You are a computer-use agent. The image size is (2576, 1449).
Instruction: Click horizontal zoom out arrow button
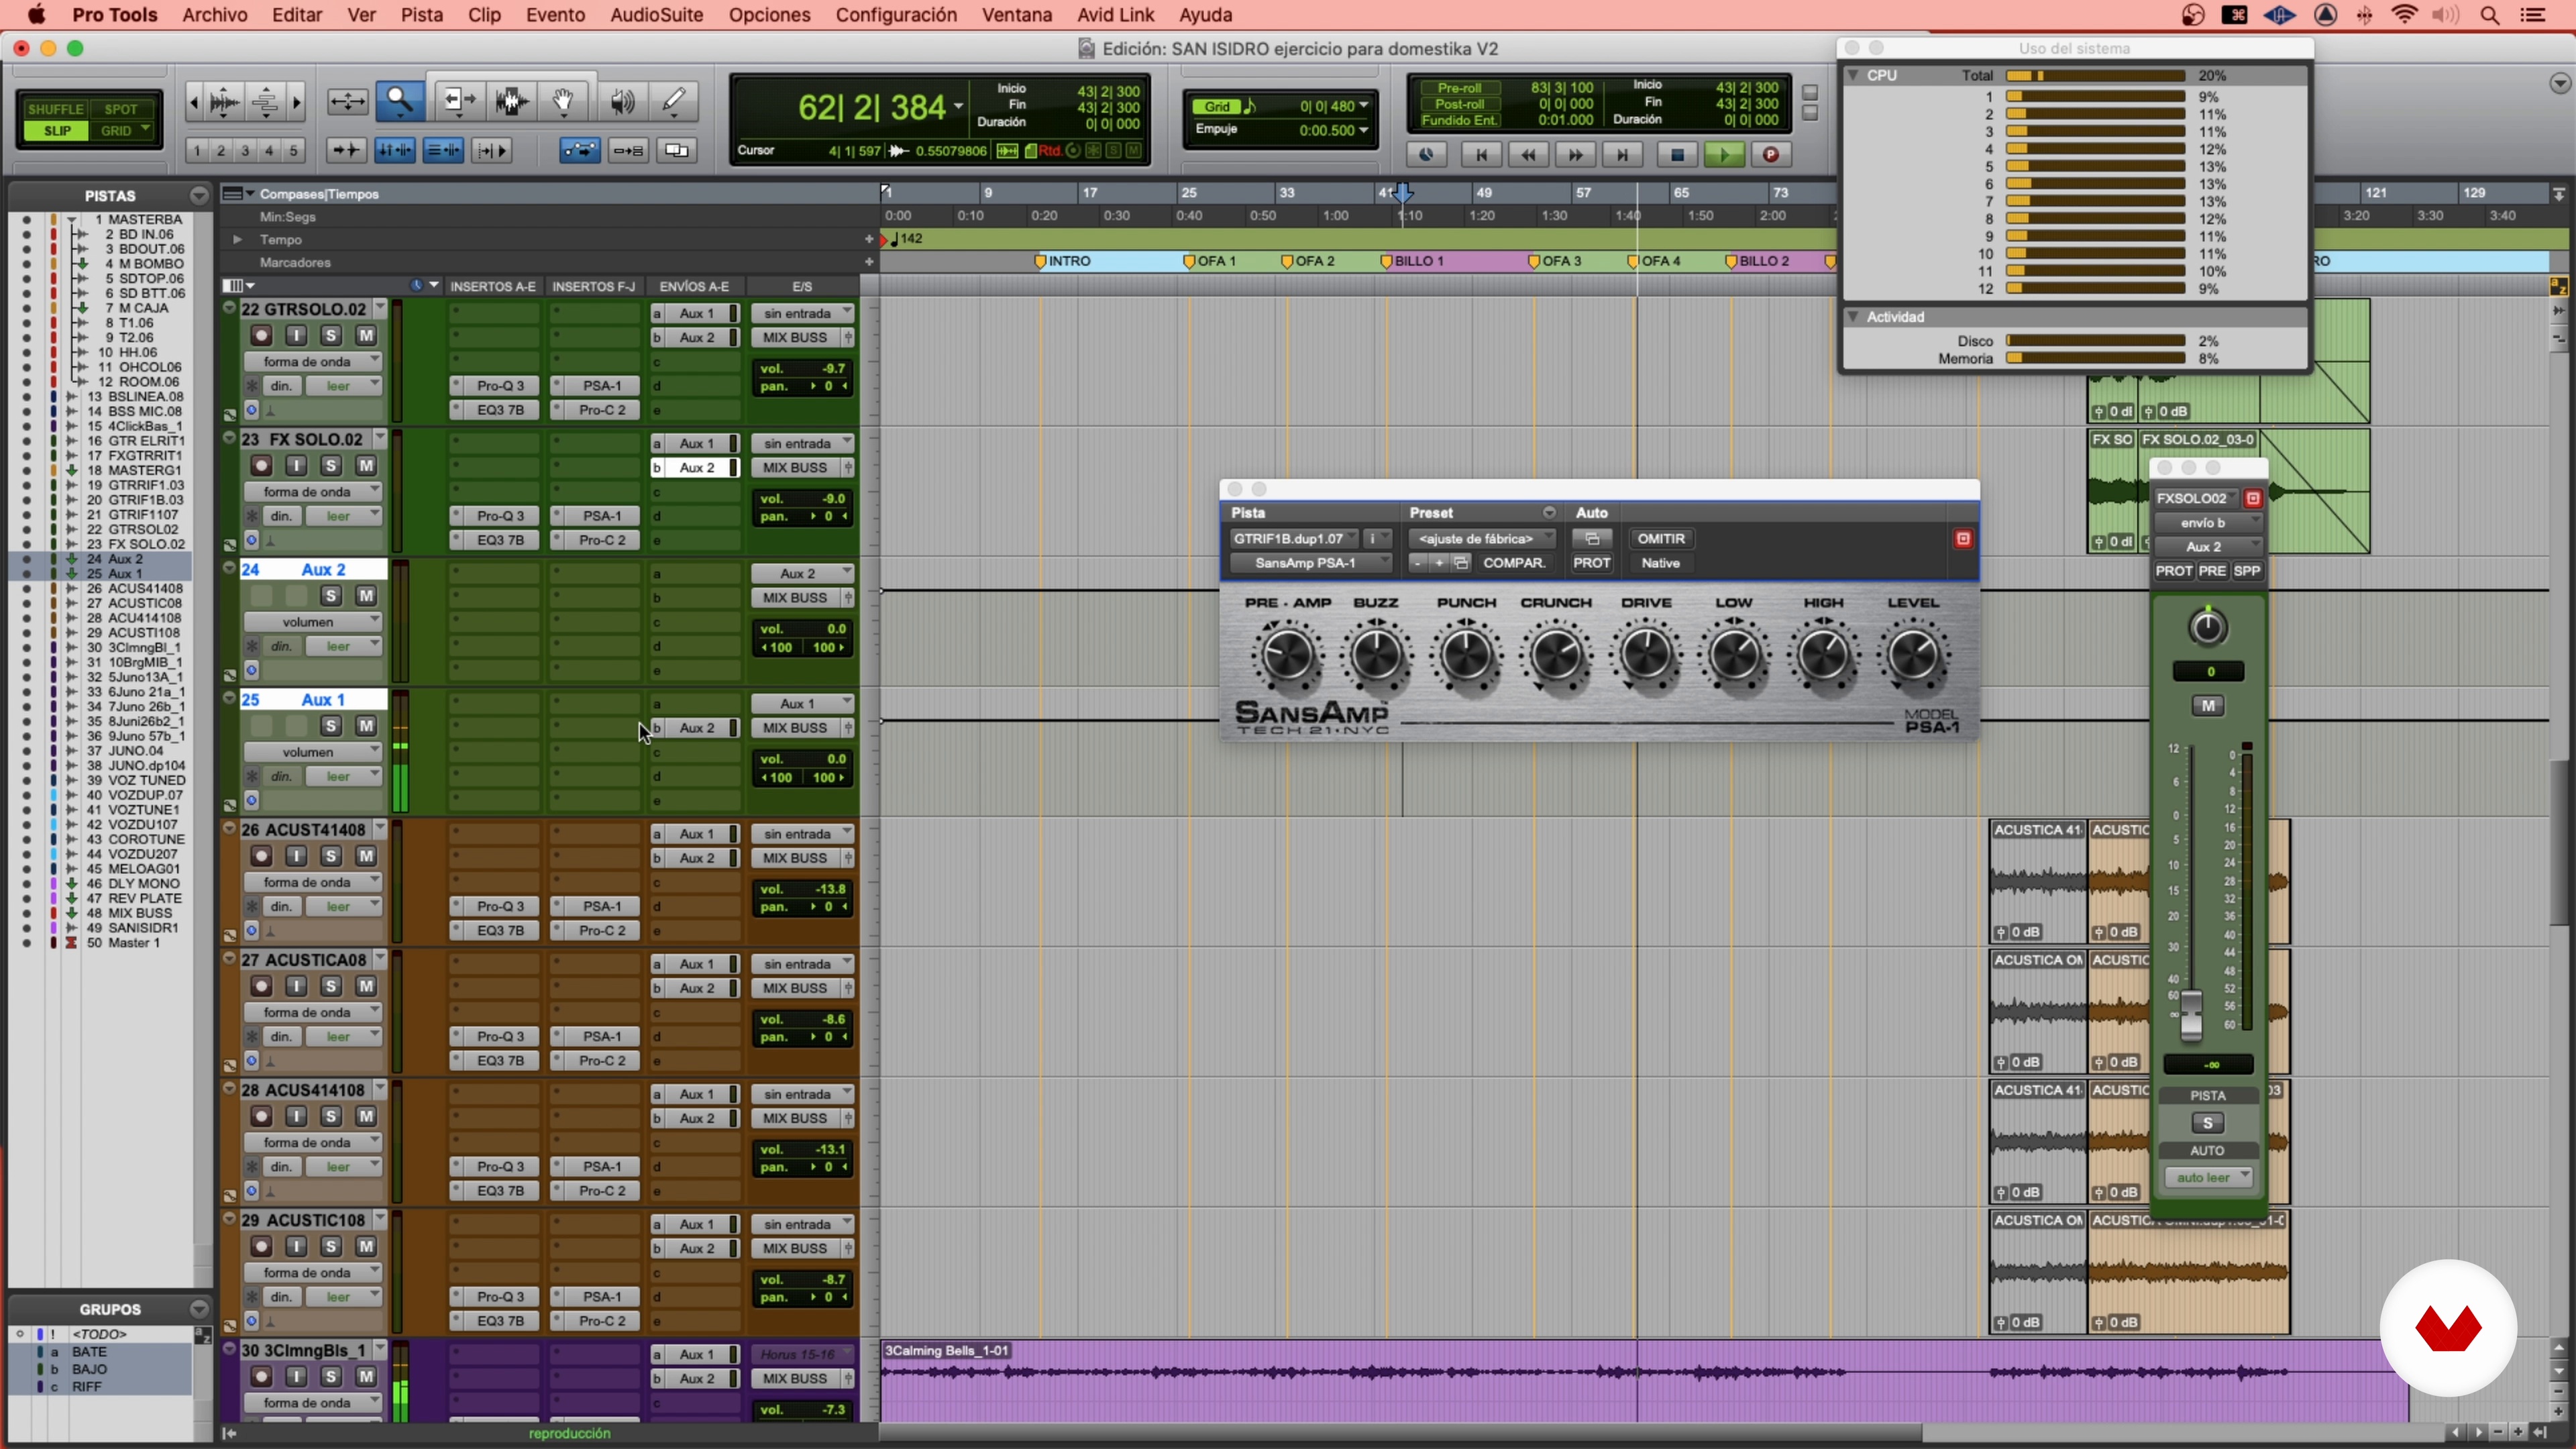click(194, 101)
